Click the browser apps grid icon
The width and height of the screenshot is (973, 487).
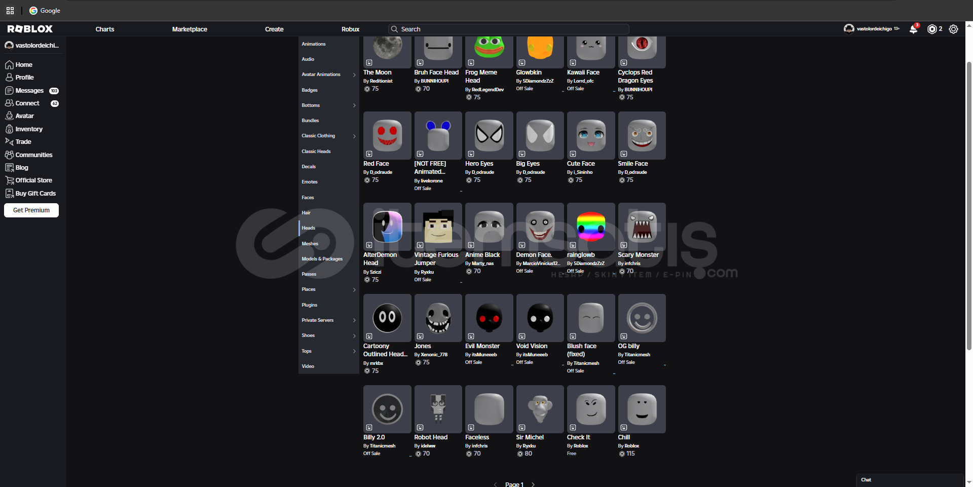coord(10,11)
